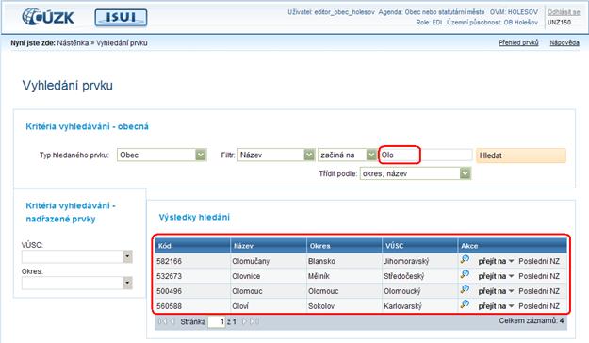This screenshot has height=343, width=589.
Task: Sort by Kód column header
Action: [x=192, y=246]
